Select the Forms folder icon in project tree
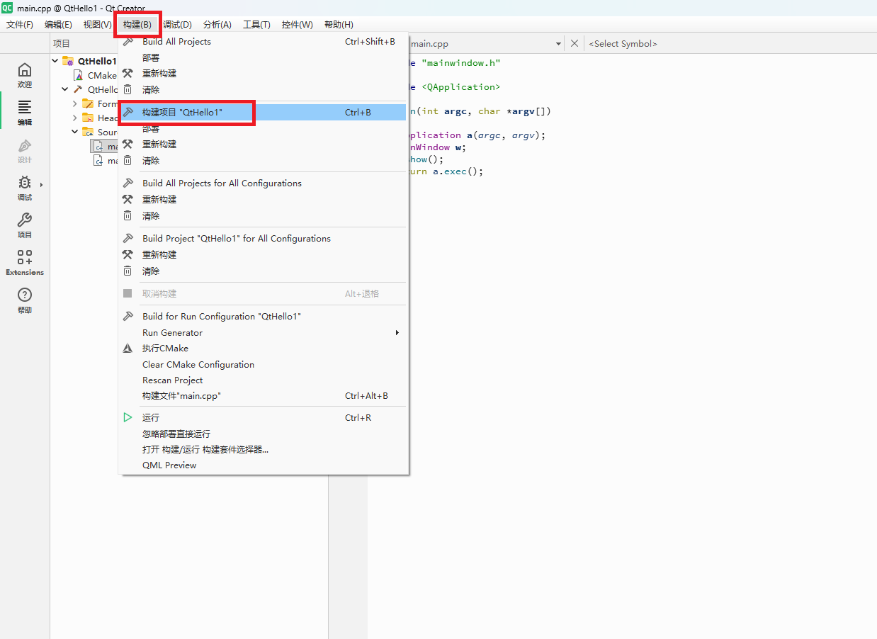Viewport: 877px width, 639px height. [x=88, y=103]
